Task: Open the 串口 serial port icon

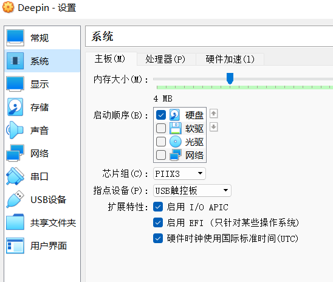Action: (x=15, y=176)
